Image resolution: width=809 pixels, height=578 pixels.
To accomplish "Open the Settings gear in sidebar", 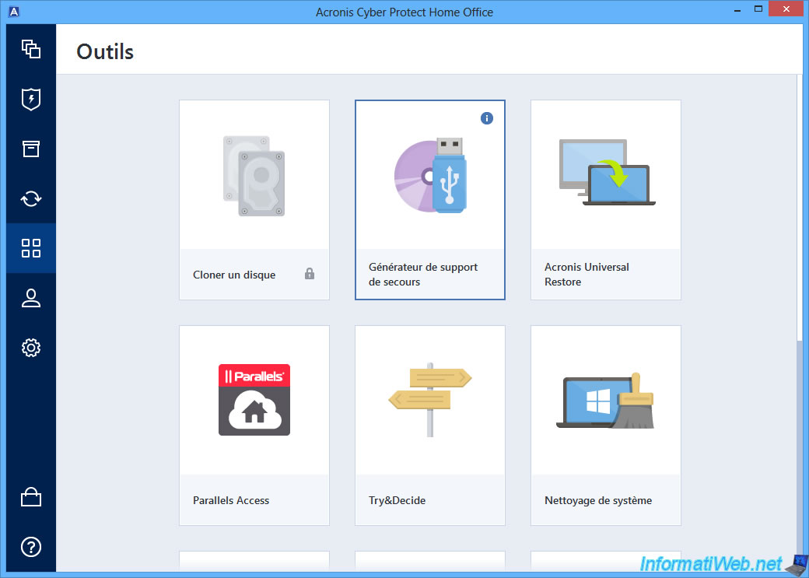I will coord(31,348).
